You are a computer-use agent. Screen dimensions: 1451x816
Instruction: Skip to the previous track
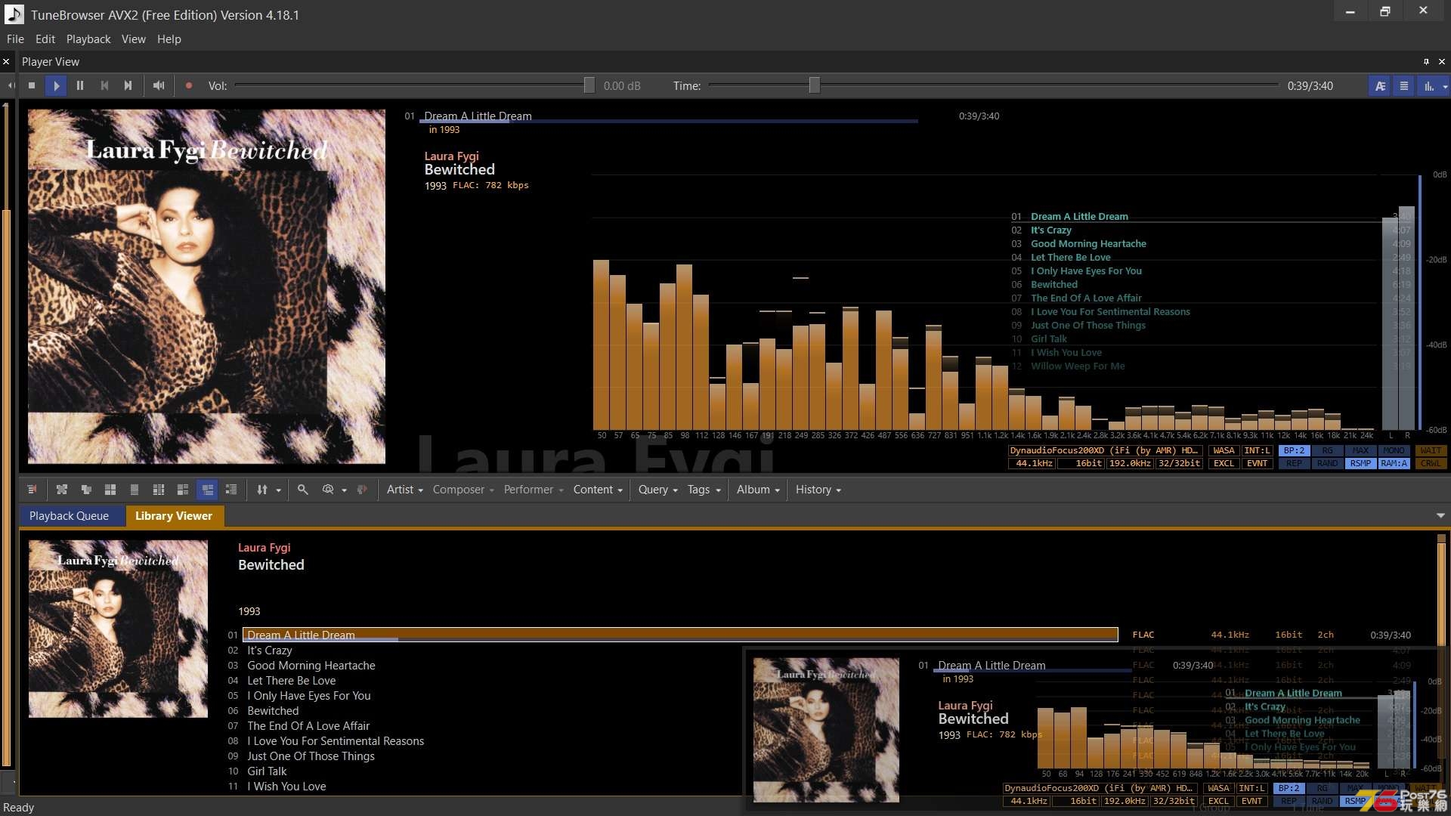tap(104, 86)
